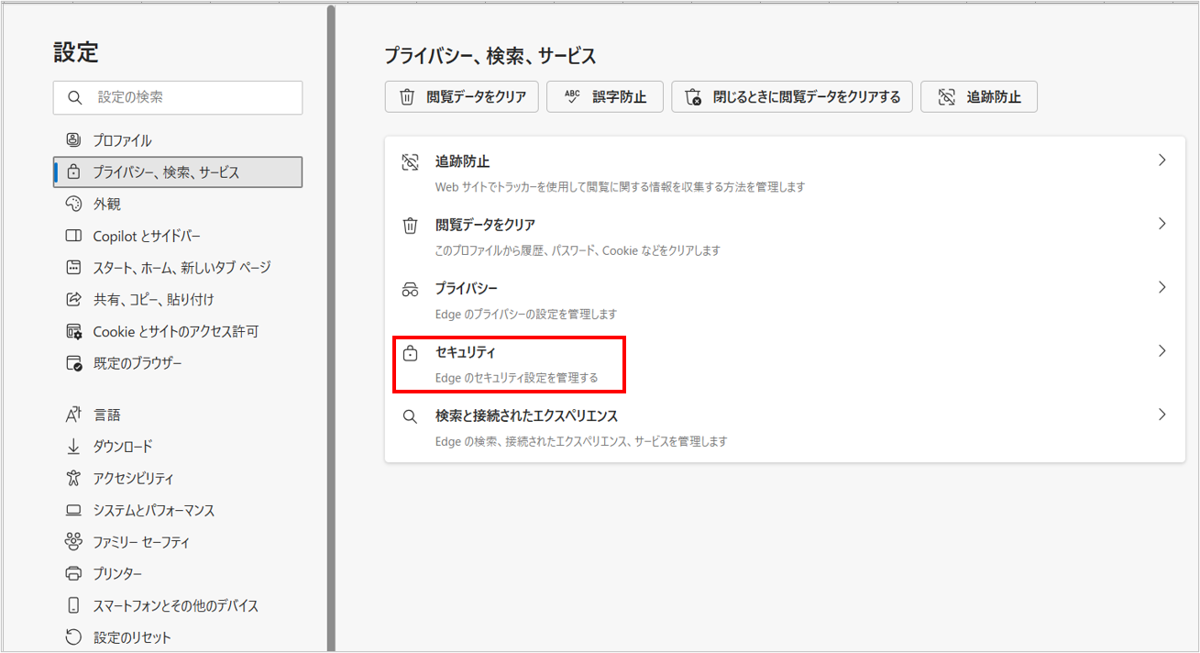Click the スタート、ホーム、新しいタブ ページ icon
The height and width of the screenshot is (653, 1200).
click(x=74, y=268)
